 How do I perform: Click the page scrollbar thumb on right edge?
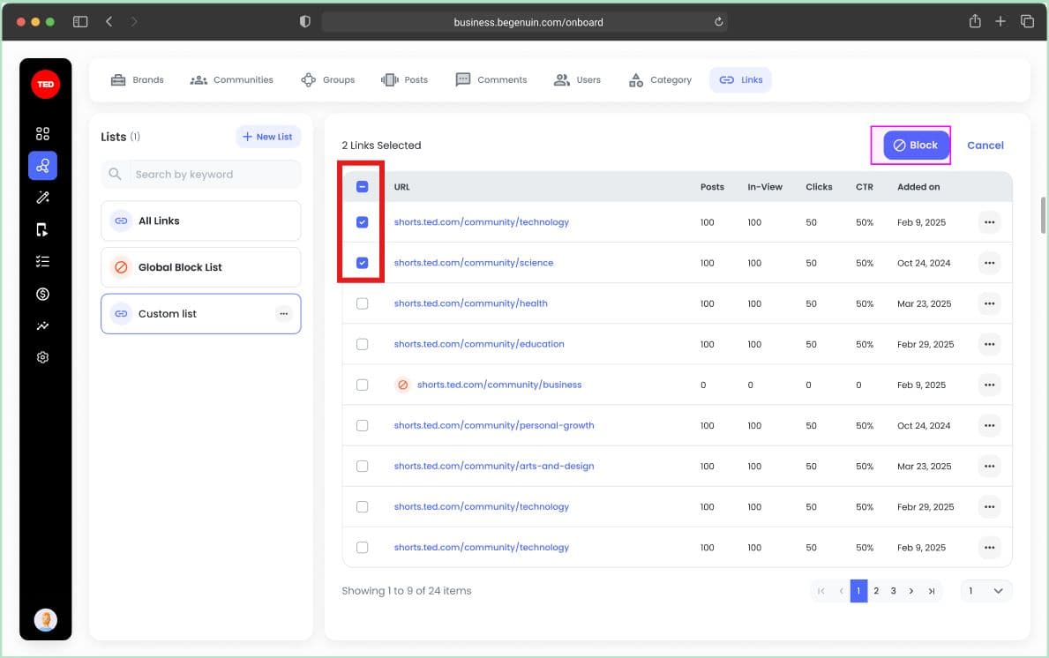coord(1042,215)
